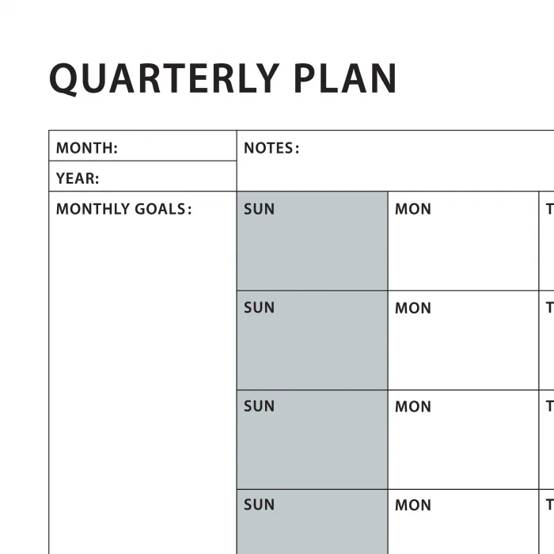Select the SUN cell in the second week row
The width and height of the screenshot is (554, 554).
[312, 340]
